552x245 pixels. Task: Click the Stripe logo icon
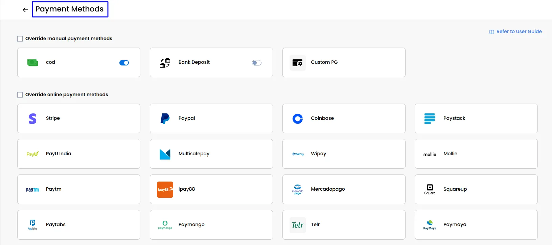click(x=32, y=119)
